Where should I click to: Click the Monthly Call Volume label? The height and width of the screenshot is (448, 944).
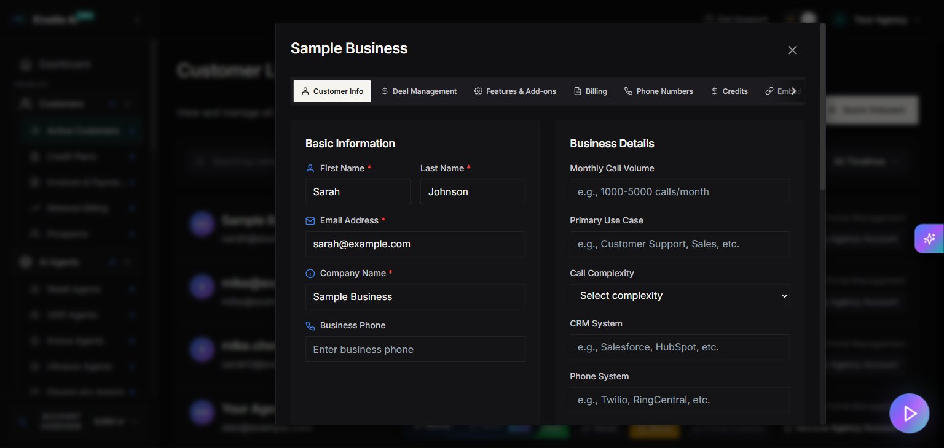tap(612, 168)
